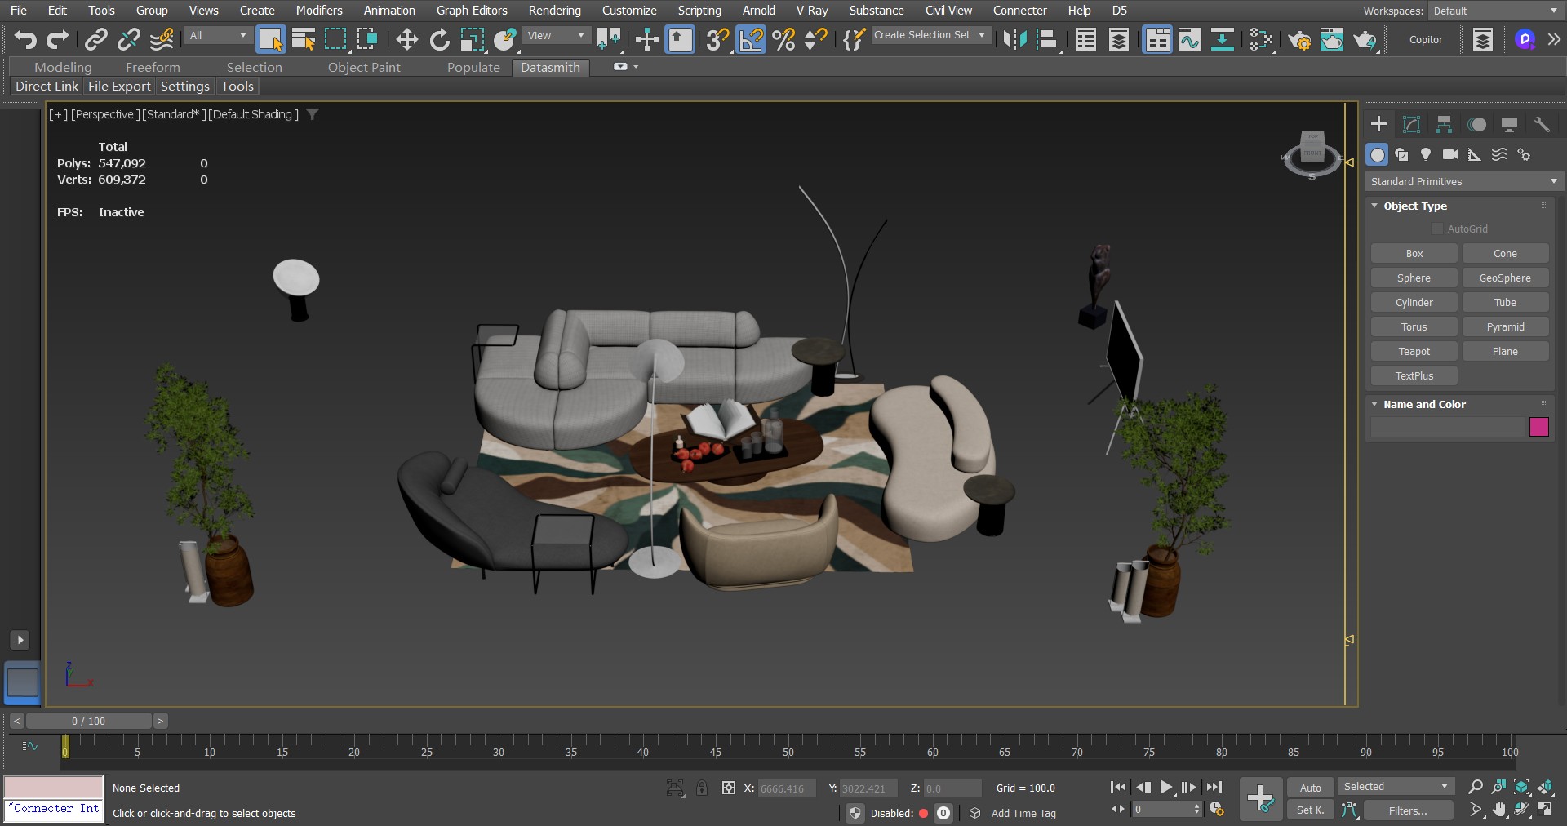Open the Selected key filter dropdown

tap(1396, 787)
